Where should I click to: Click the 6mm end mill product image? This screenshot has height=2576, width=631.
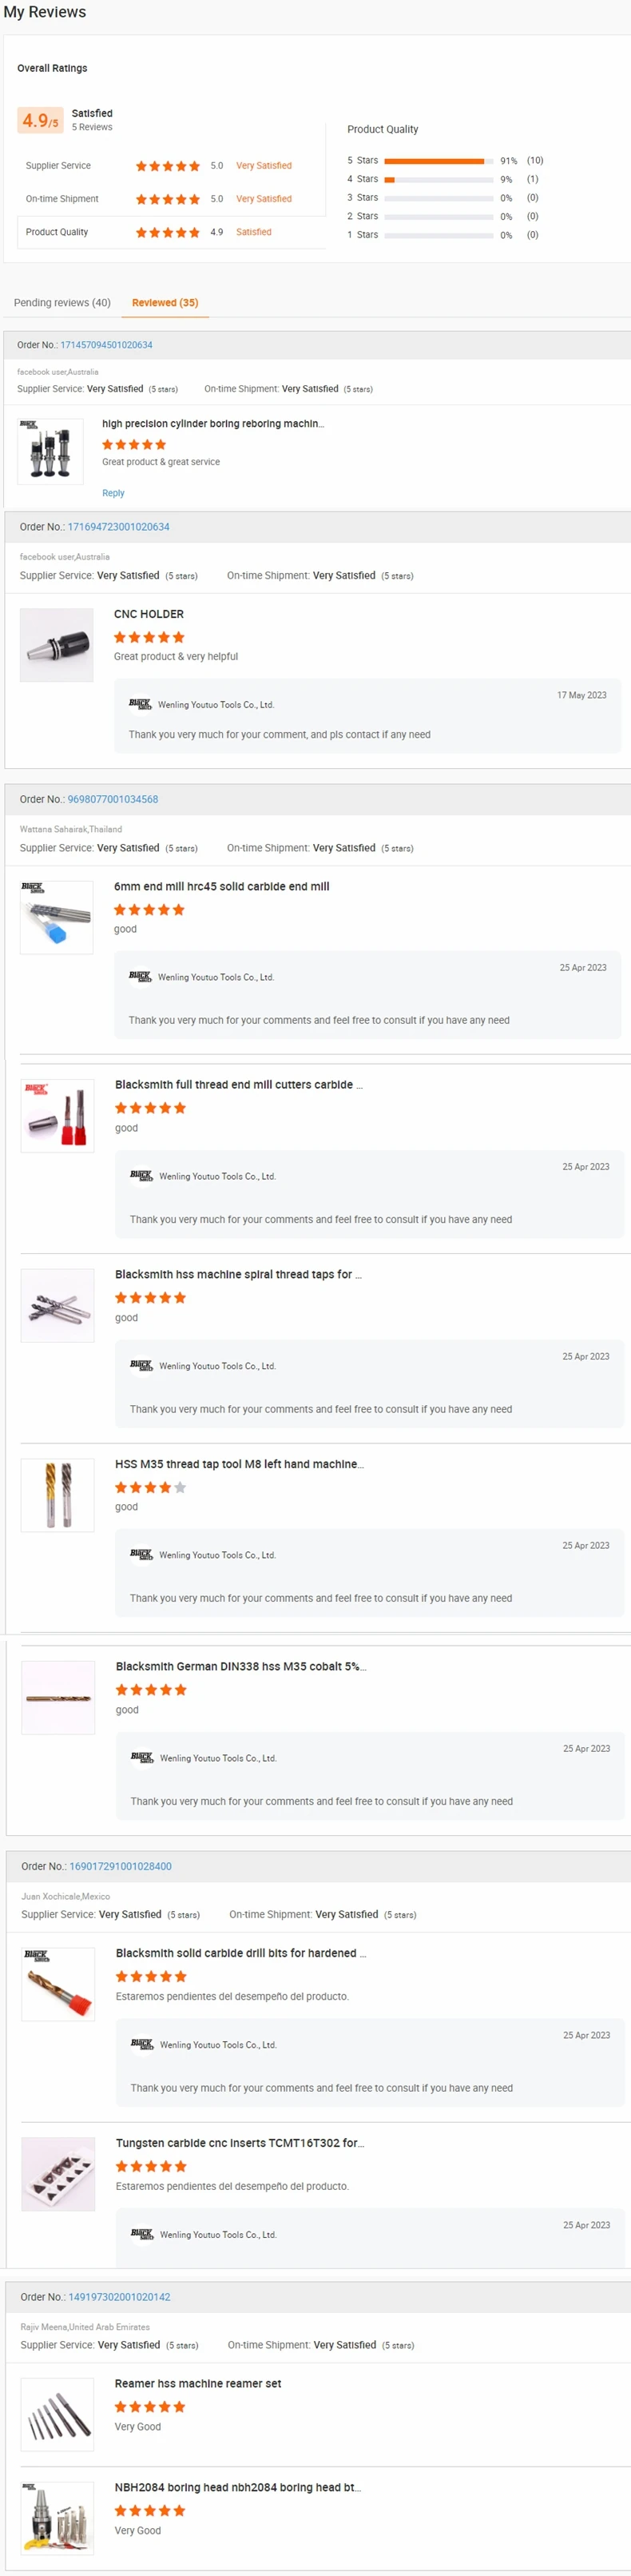pyautogui.click(x=57, y=917)
